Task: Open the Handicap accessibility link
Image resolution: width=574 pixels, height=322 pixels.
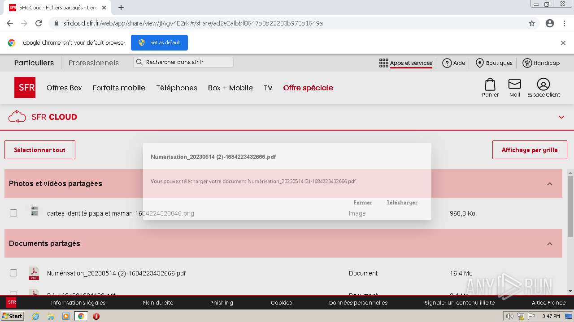Action: (x=541, y=63)
